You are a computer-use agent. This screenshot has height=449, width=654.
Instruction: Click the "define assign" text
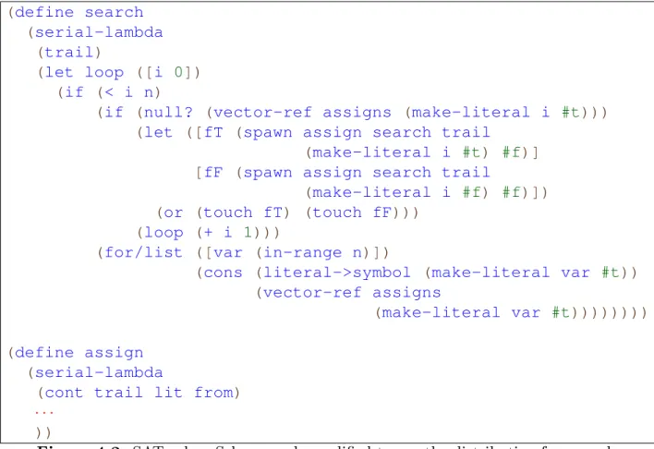79,353
